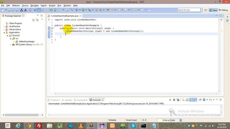Viewport: 230px width, 129px height.
Task: Open the Run menu
Action: pyautogui.click(x=59, y=6)
